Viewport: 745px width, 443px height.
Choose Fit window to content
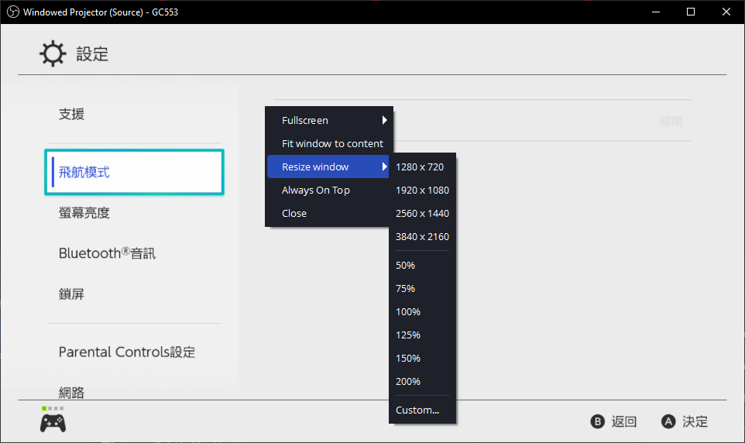coord(328,143)
